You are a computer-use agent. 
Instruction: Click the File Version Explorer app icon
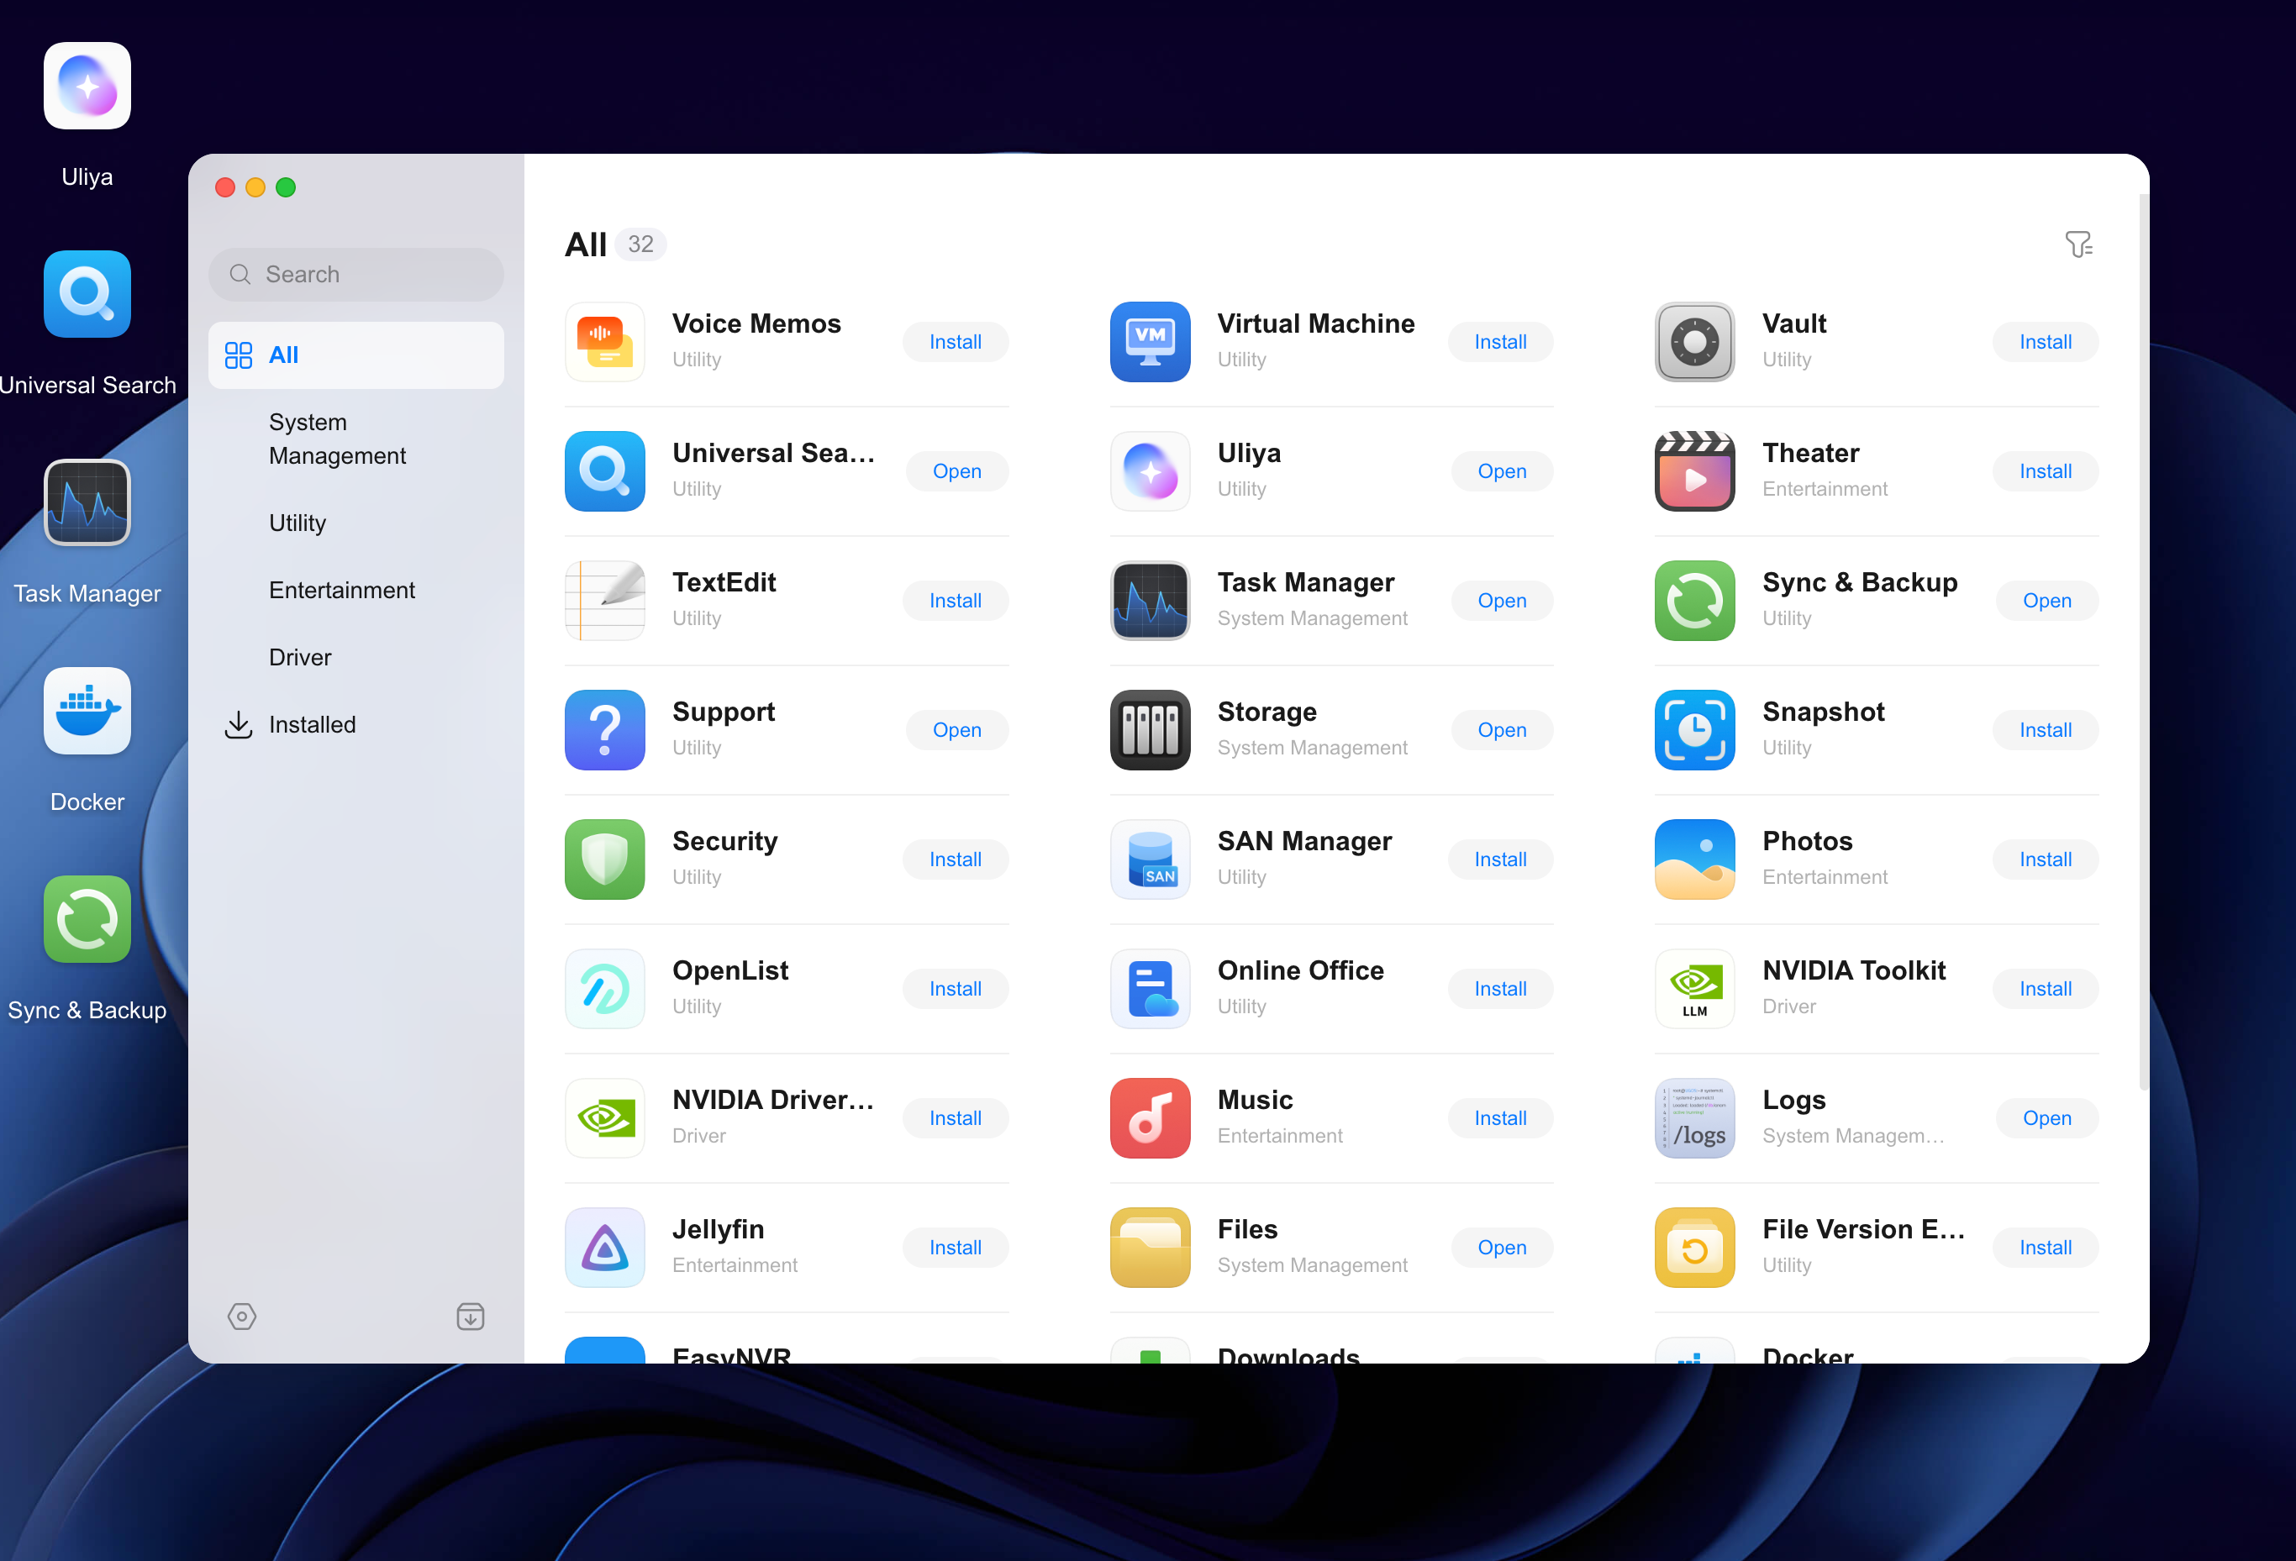tap(1694, 1247)
